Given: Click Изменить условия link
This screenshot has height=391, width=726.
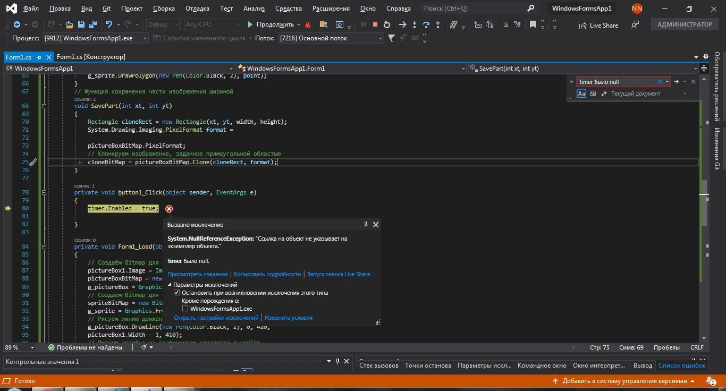Looking at the screenshot, I should coord(289,318).
